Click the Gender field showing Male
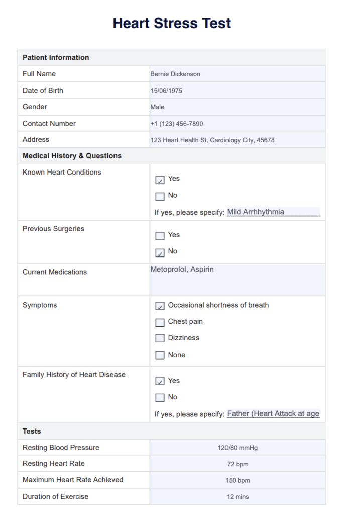 (238, 107)
